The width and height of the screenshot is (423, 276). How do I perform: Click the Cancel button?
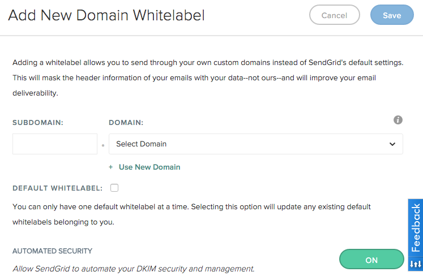pos(335,15)
